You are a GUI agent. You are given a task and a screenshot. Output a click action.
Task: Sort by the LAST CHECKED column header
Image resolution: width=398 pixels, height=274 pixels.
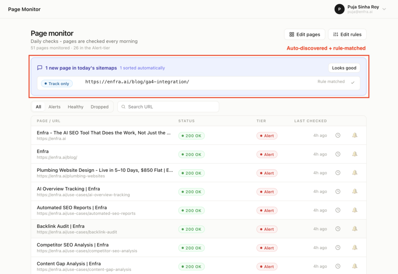(311, 121)
